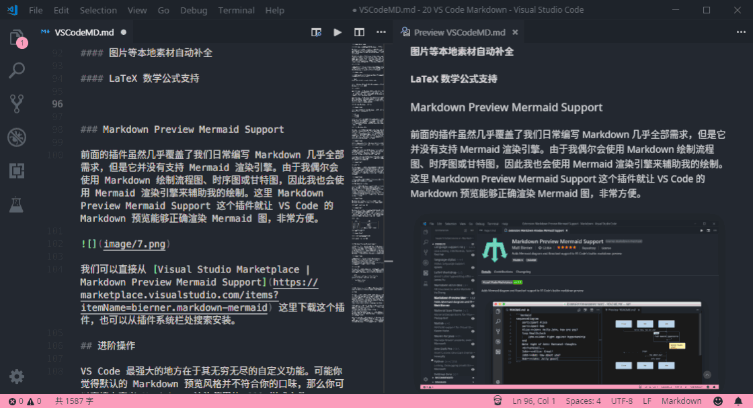Click the Mermaid Support screenshot in preview
Image resolution: width=753 pixels, height=408 pixels.
tap(569, 305)
